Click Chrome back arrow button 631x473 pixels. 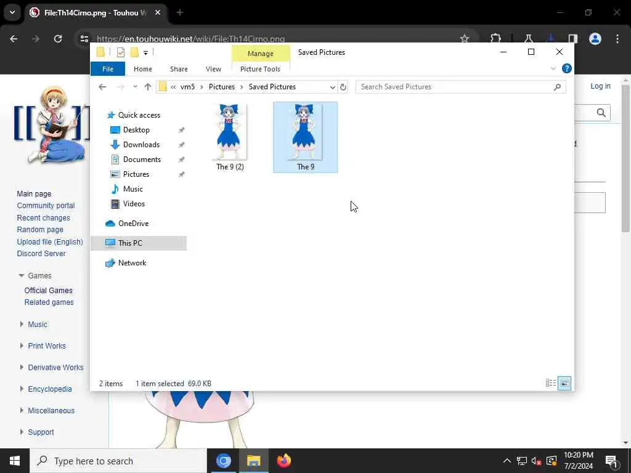click(14, 39)
